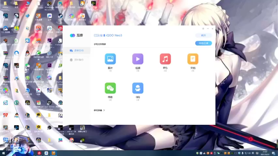Select the 资料备份 backup sidebar tab

76,60
